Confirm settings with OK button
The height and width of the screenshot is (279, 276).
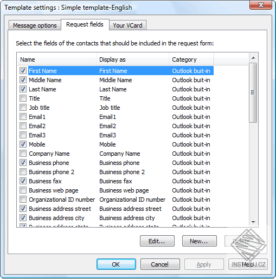[116, 264]
